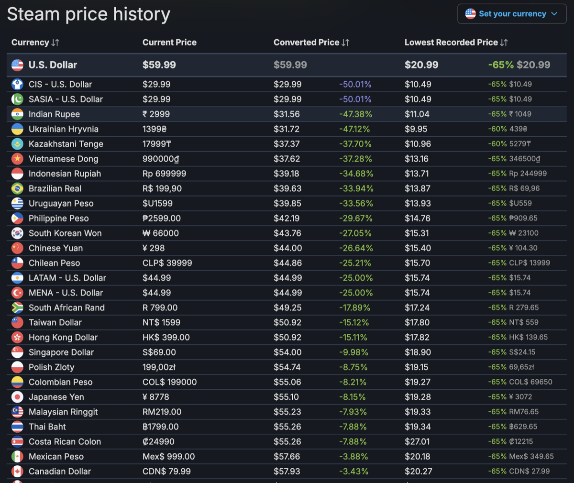Click the Mexican Peso flag icon
The height and width of the screenshot is (483, 574).
point(17,456)
